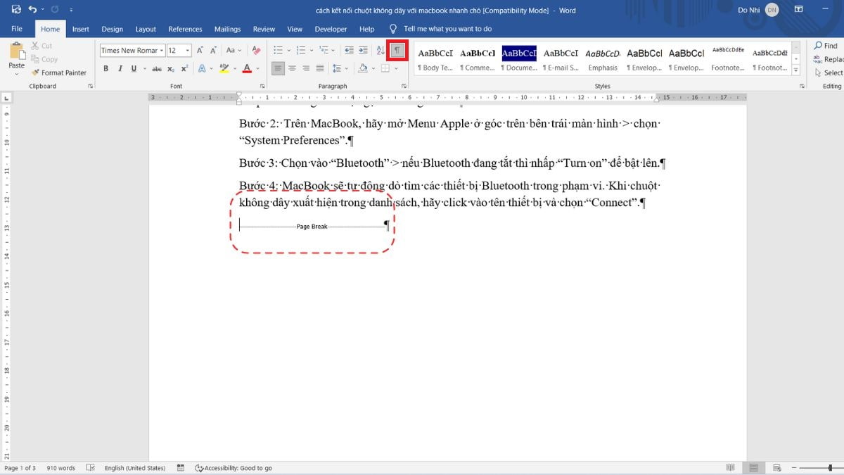Open the Insert ribbon tab
Screen dimensions: 844x475
[x=81, y=29]
